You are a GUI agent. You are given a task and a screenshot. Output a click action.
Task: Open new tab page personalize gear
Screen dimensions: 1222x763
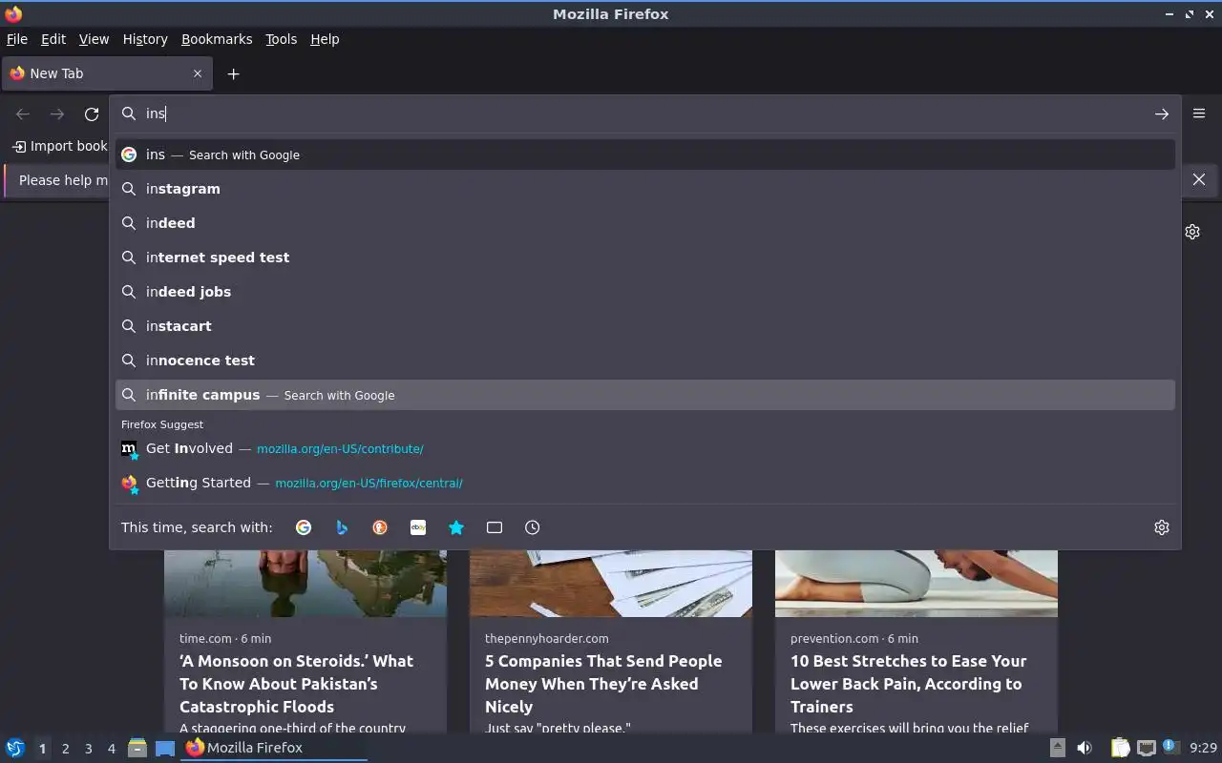click(1192, 232)
